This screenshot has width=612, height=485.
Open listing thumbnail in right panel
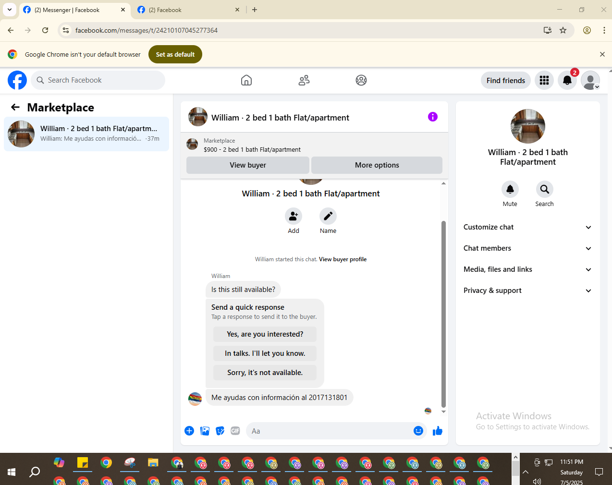coord(527,126)
